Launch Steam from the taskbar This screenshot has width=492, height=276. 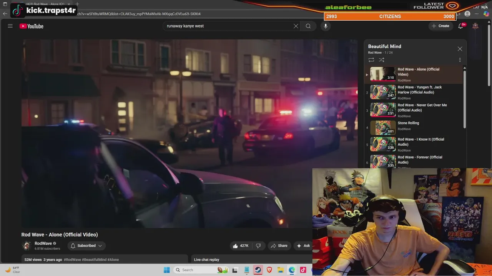258,270
